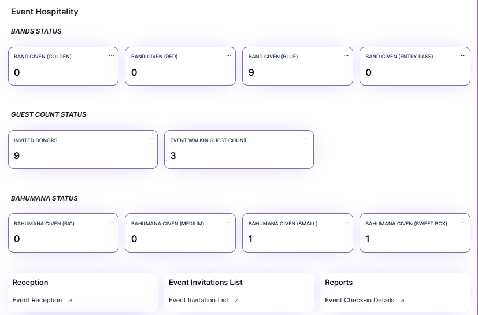478x315 pixels.
Task: Click arrow icon next to Event Check-in Details
Action: [x=402, y=301]
